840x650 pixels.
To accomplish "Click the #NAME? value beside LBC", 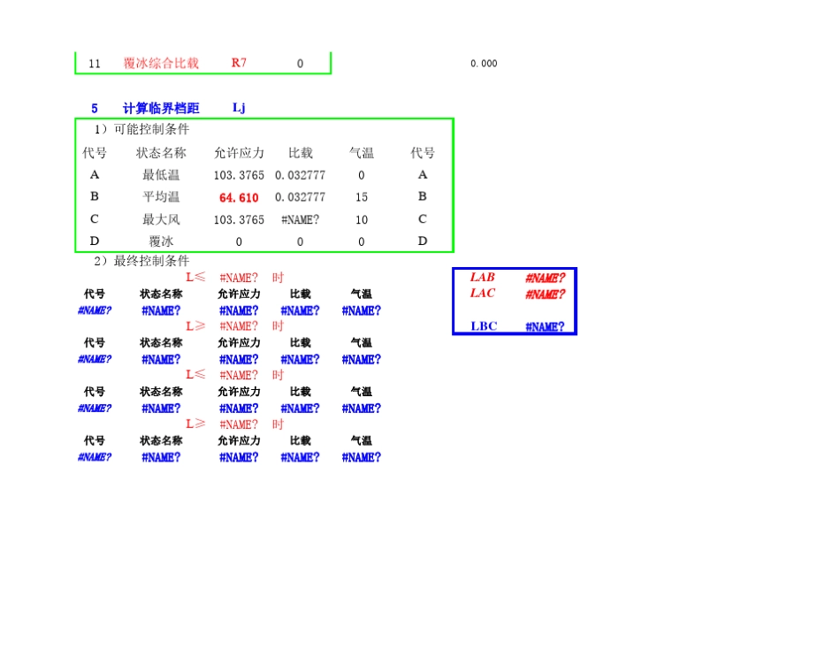I will click(x=545, y=327).
